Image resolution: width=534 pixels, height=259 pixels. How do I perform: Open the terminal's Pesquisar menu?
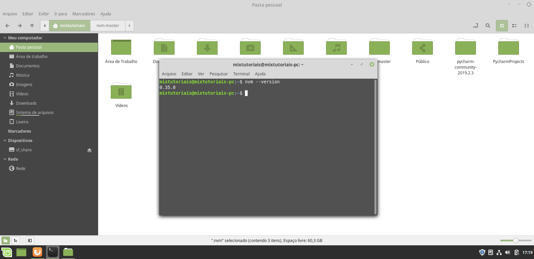coord(219,74)
